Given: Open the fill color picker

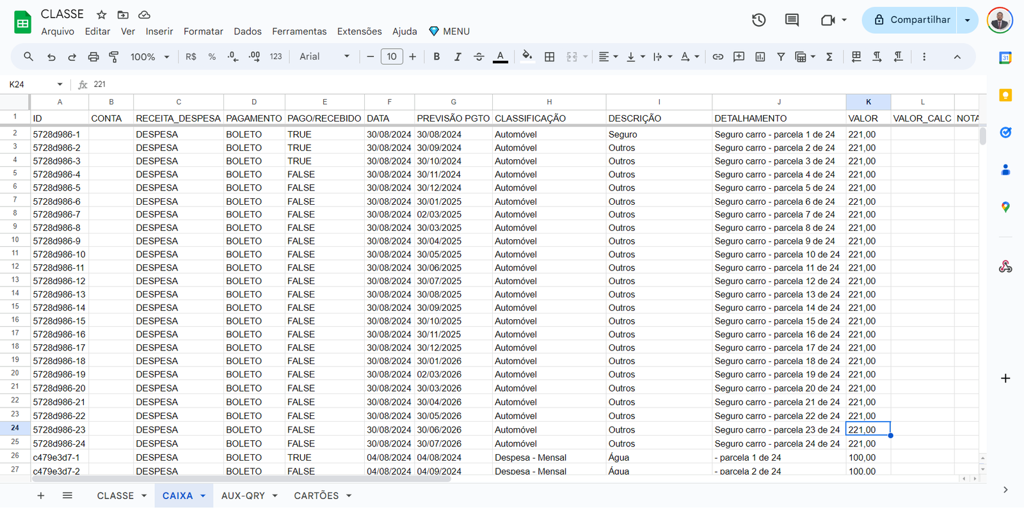Looking at the screenshot, I should (x=527, y=57).
